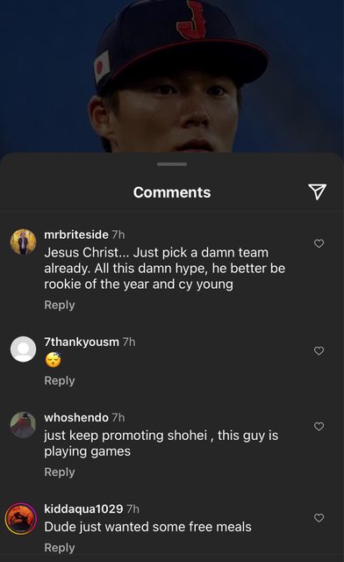Reply to mrbriteside's comment
Viewport: 344px width, 562px height.
tap(60, 305)
